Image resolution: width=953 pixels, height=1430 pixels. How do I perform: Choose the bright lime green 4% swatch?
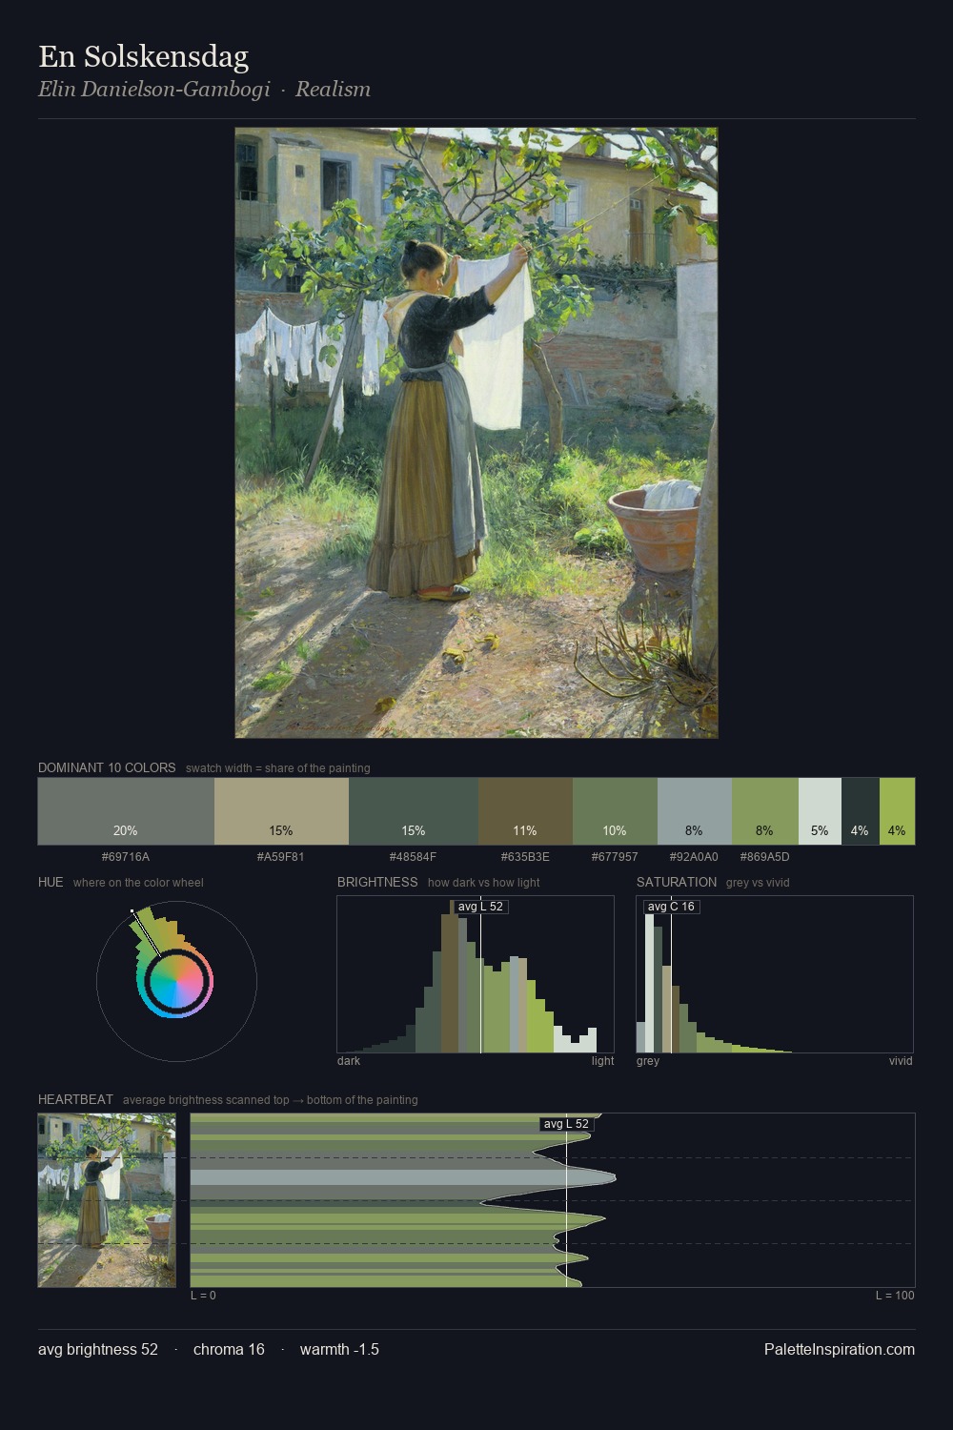coord(897,811)
